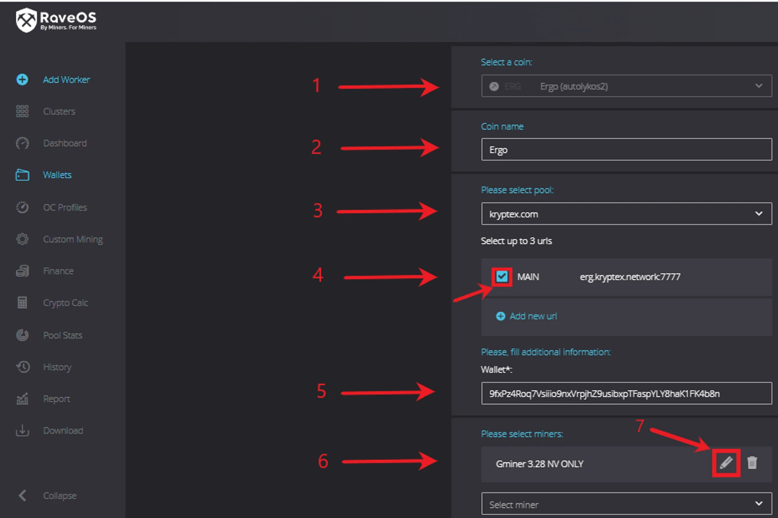This screenshot has height=518, width=778.
Task: Open the Select miner dropdown
Action: click(x=626, y=504)
